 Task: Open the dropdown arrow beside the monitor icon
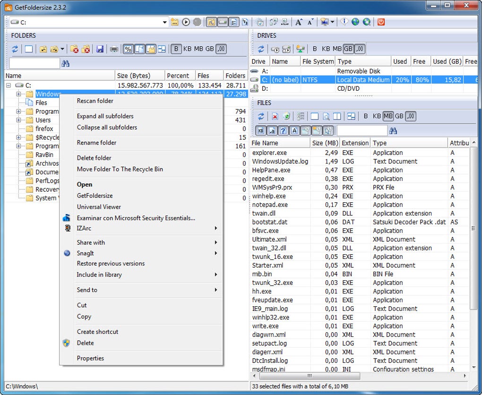[332, 22]
